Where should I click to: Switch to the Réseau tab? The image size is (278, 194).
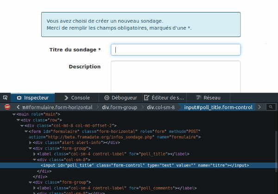pyautogui.click(x=208, y=98)
